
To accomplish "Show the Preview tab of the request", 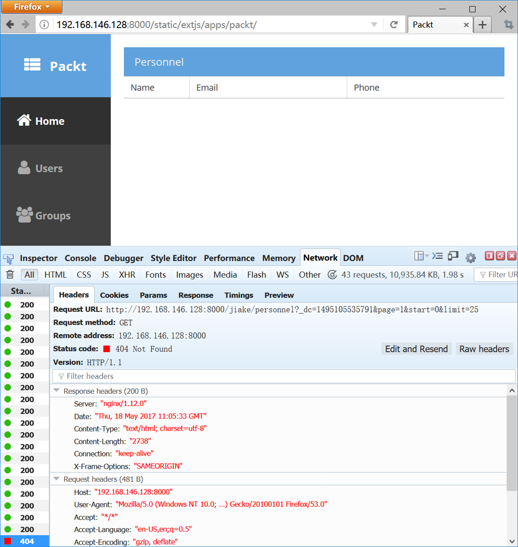I will point(279,295).
